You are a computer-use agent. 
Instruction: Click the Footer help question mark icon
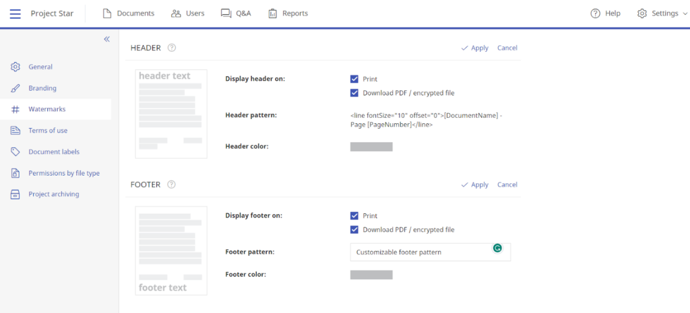point(171,184)
